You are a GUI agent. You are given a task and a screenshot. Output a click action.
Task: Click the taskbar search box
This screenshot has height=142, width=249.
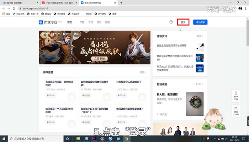[36, 139]
